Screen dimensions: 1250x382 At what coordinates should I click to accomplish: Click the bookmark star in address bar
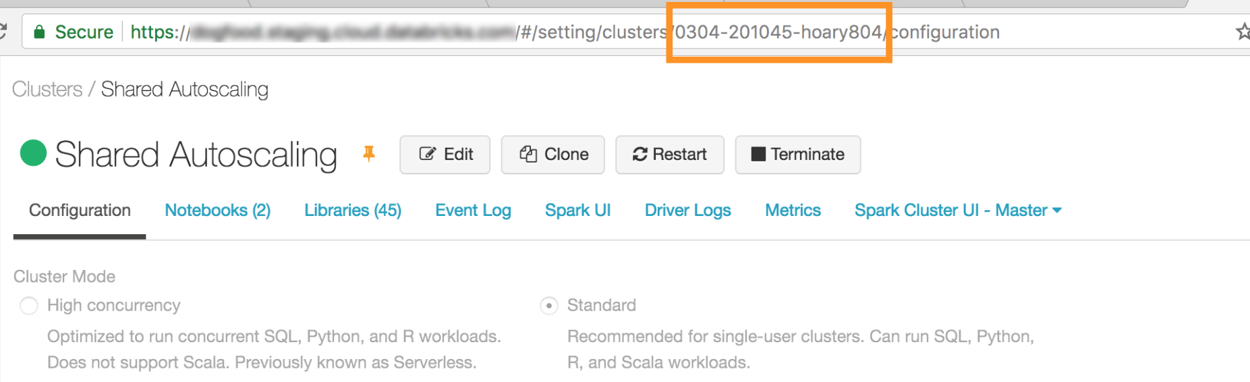pyautogui.click(x=1242, y=32)
